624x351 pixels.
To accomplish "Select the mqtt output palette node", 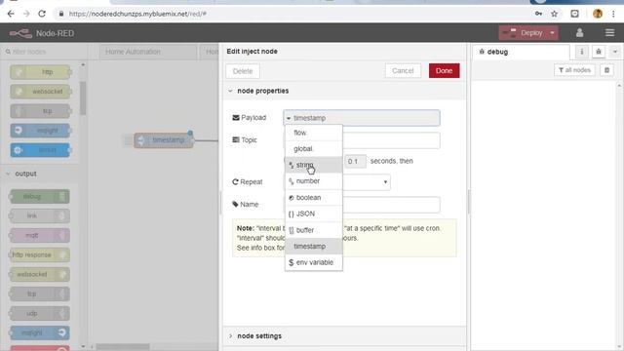I will click(x=39, y=235).
